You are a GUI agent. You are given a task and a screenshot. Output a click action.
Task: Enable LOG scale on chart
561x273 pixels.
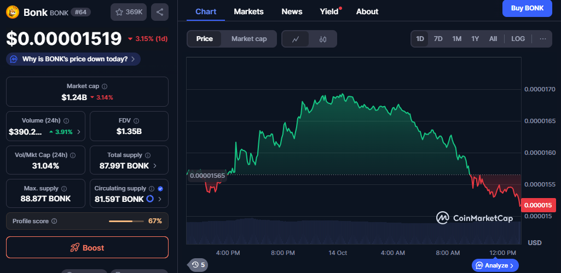tap(518, 39)
